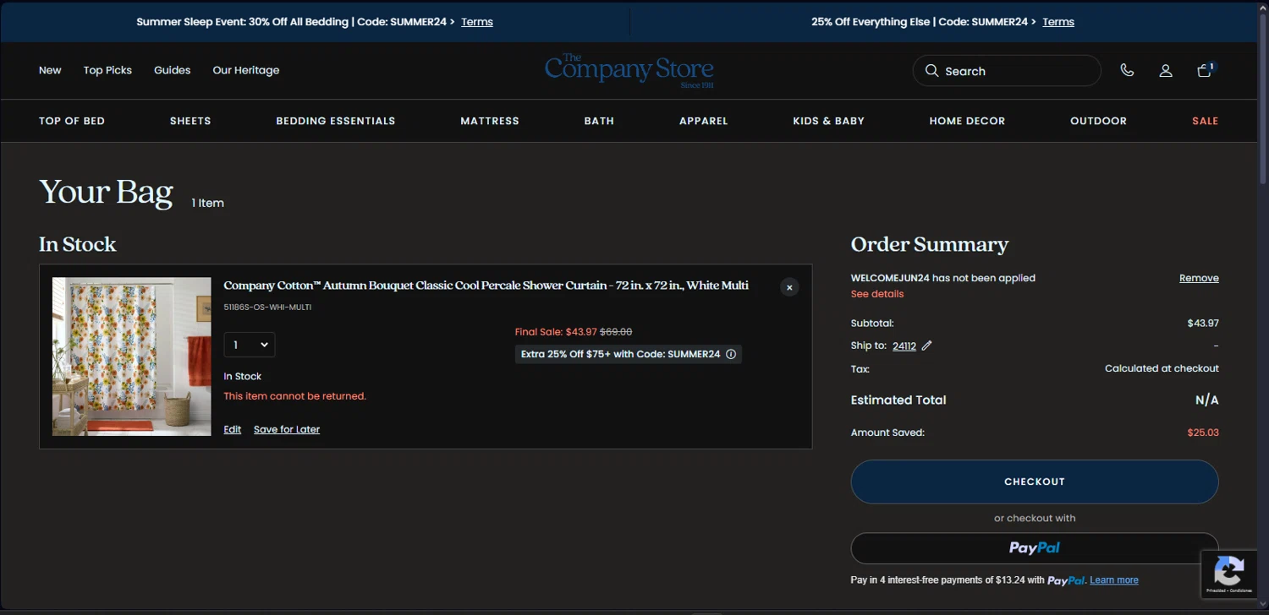Open the TOP OF BED menu

click(72, 121)
